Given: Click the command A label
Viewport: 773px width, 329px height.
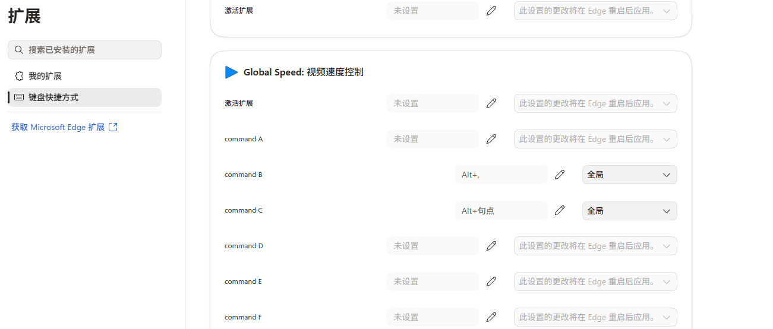Looking at the screenshot, I should 244,139.
